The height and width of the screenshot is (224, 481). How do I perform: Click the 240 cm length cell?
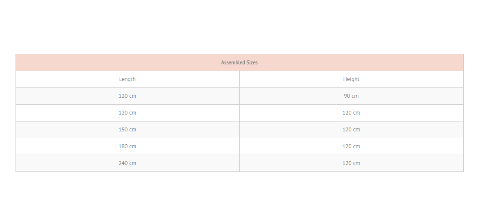(x=127, y=163)
